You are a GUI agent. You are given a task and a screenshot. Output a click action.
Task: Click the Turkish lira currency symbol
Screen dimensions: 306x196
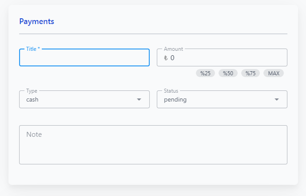[166, 58]
